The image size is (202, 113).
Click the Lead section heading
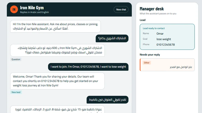pyautogui.click(x=142, y=20)
